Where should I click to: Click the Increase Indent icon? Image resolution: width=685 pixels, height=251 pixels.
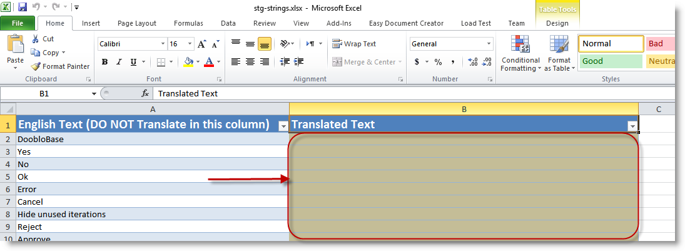[299, 62]
